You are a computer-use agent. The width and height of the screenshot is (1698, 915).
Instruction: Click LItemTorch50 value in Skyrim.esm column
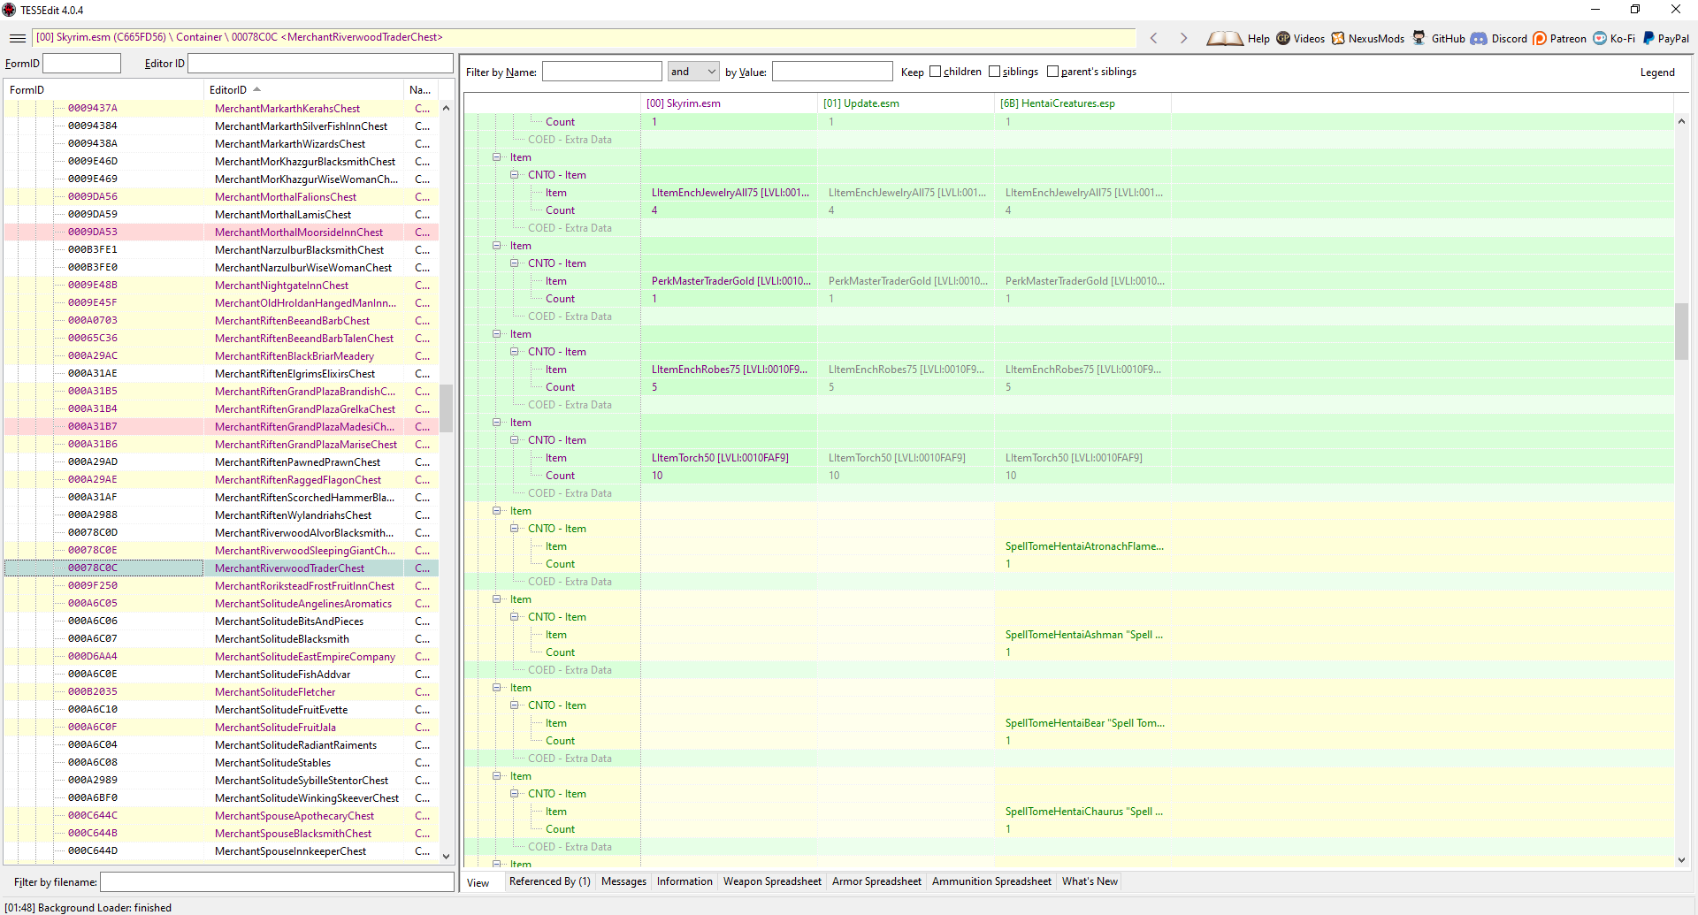[x=730, y=458]
